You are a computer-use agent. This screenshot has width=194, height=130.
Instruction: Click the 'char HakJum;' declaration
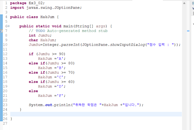[42, 40]
